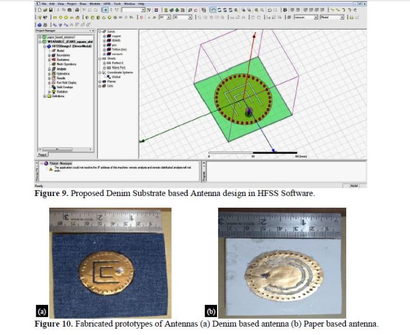Click the yellow Definitions folder icon
The width and height of the screenshot is (410, 335).
pos(49,96)
